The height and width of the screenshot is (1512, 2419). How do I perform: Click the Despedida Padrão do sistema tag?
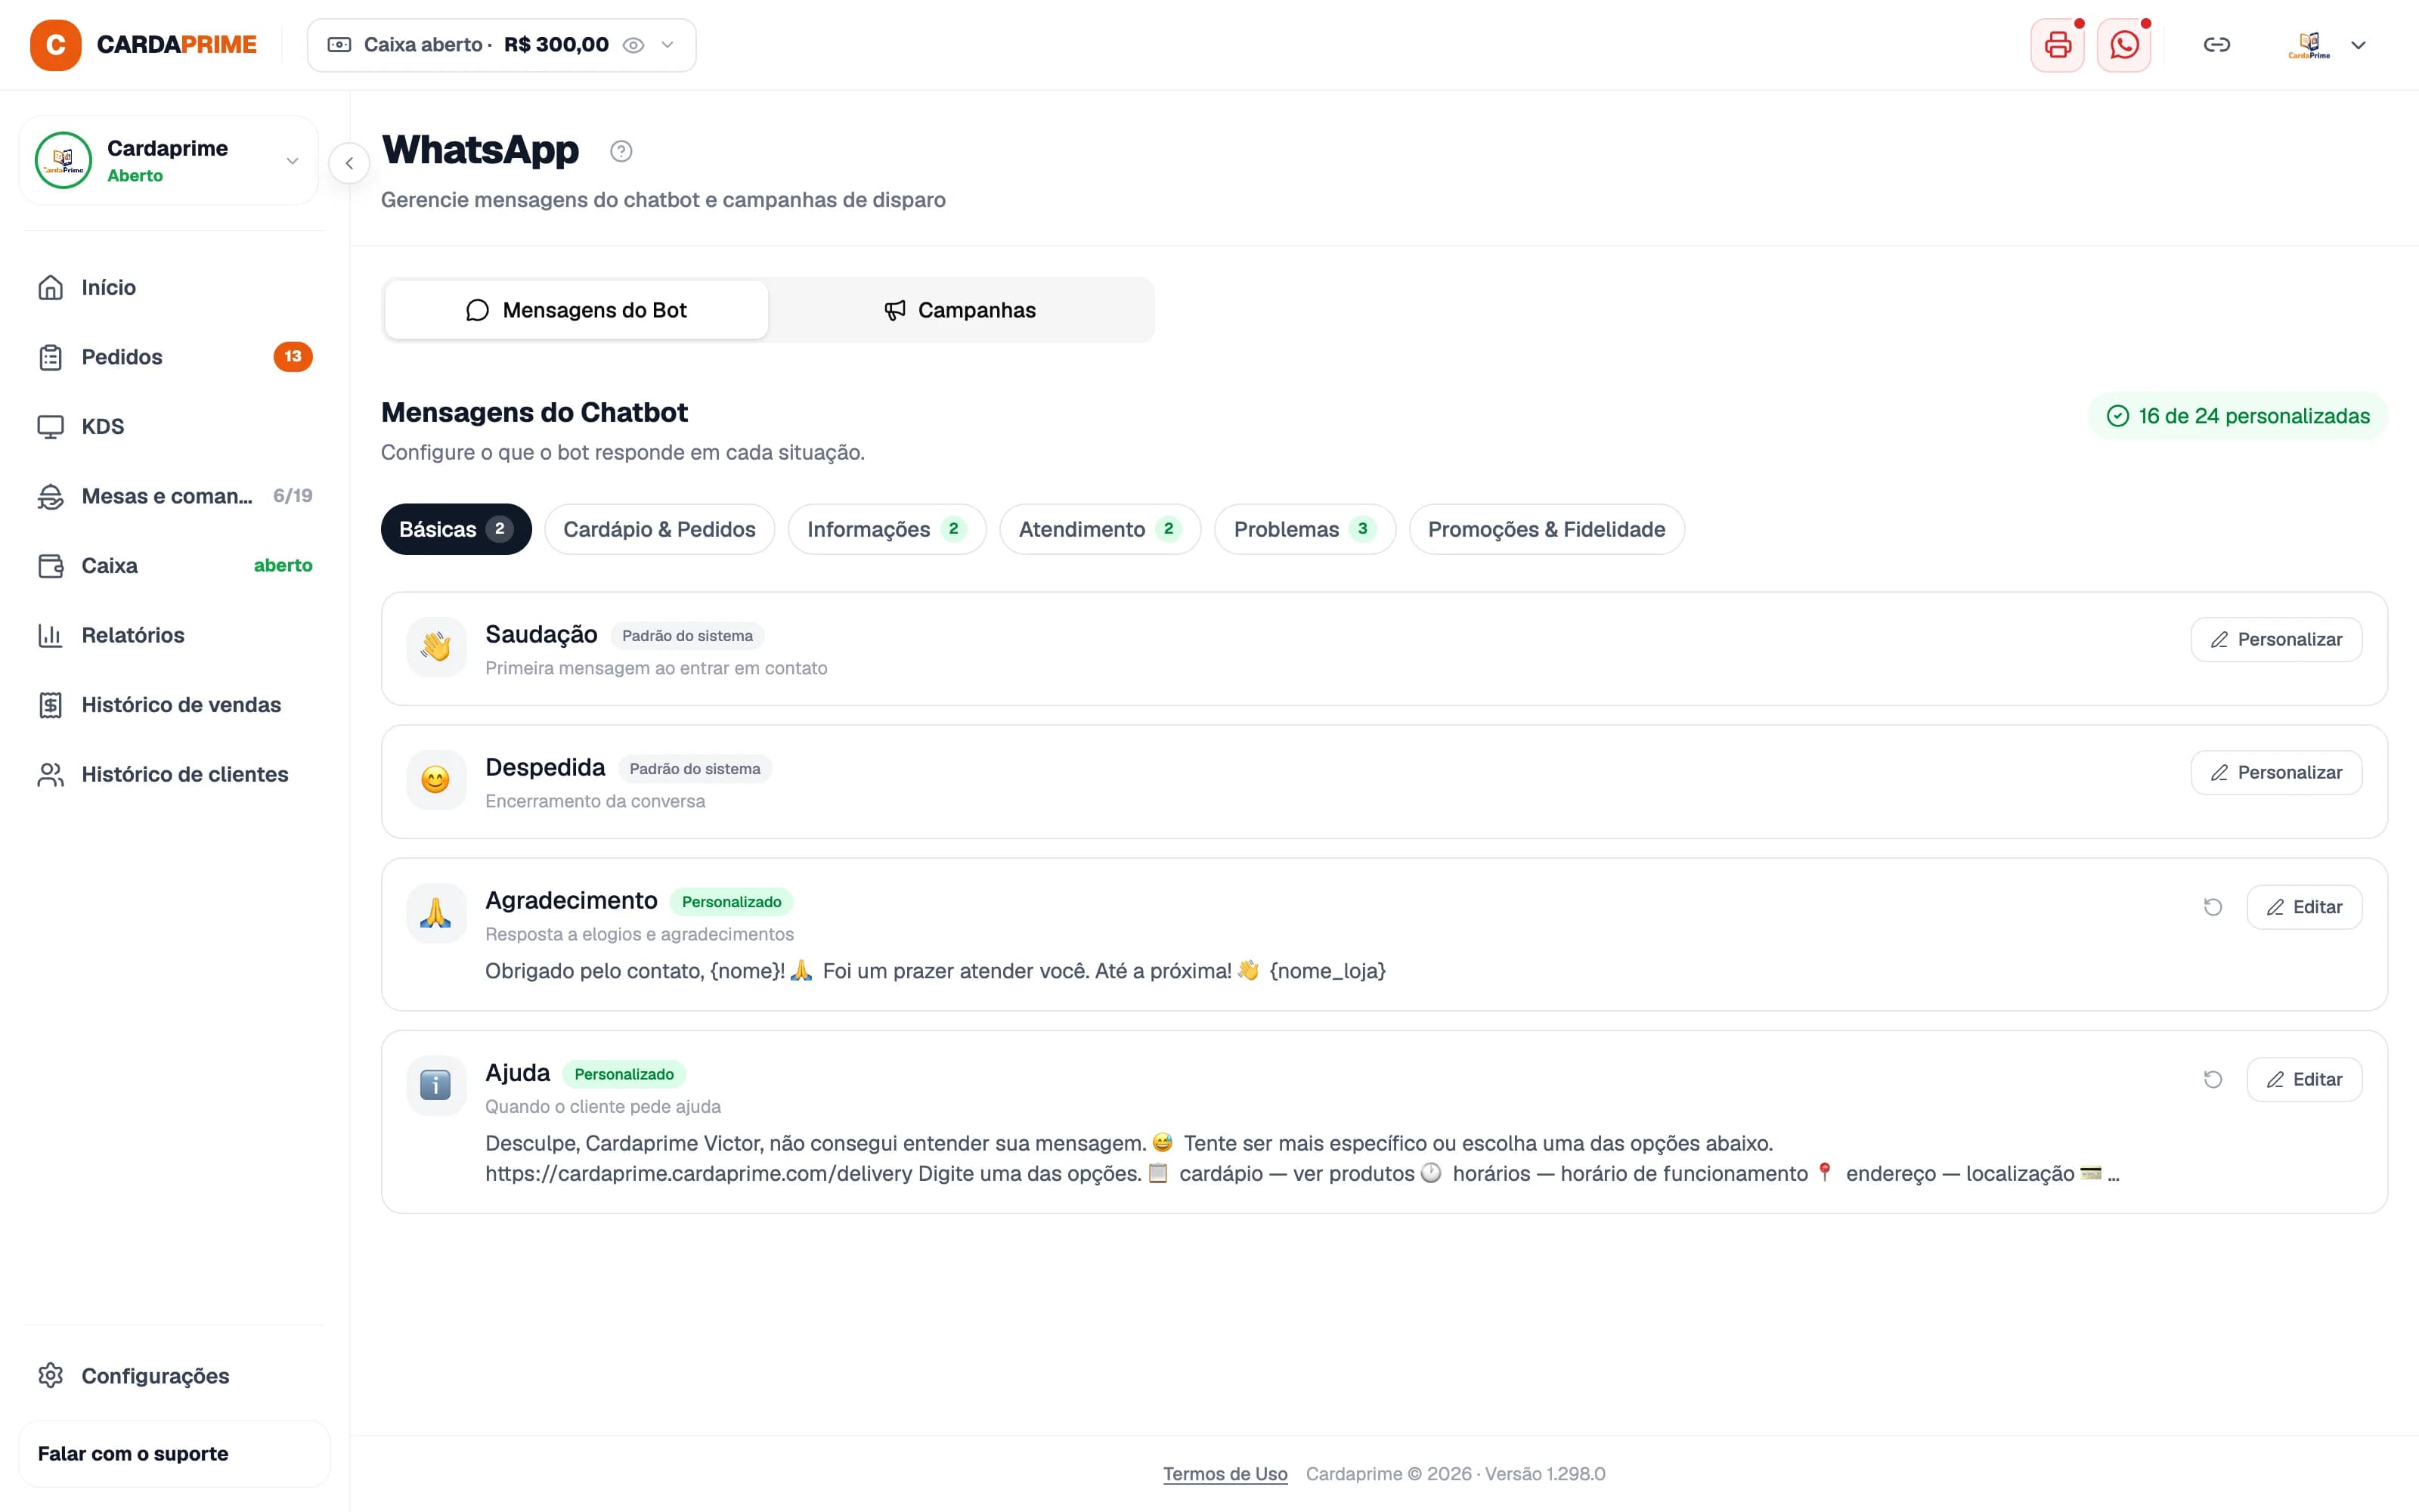point(695,769)
